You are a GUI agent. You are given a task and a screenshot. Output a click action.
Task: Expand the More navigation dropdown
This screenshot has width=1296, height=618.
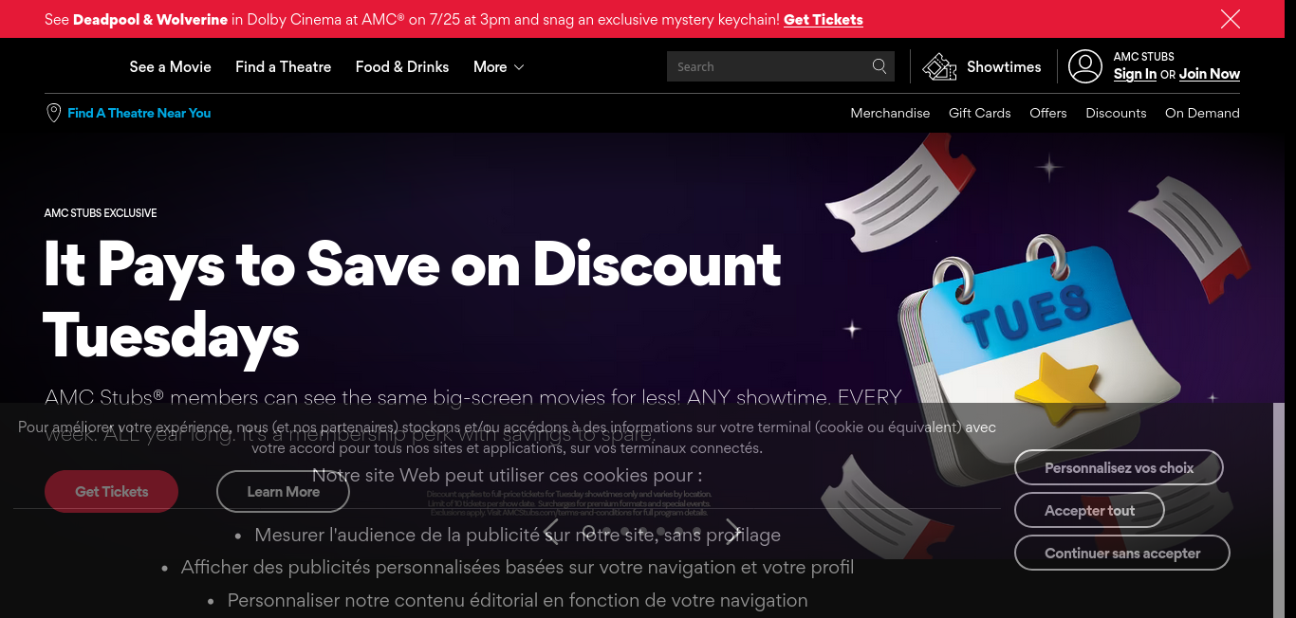[498, 66]
